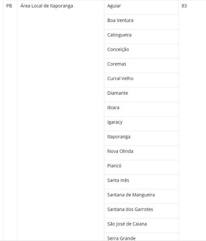Screen dimensions: 206x241
Task: Select Coremas in the list
Action: pos(117,64)
